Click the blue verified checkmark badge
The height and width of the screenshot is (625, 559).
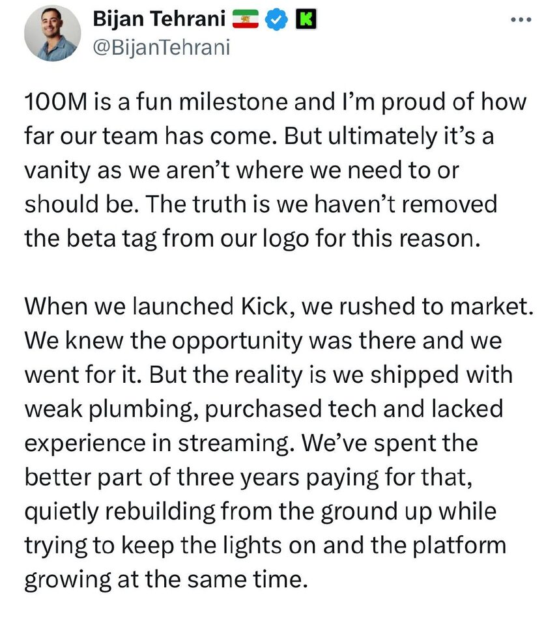[279, 20]
